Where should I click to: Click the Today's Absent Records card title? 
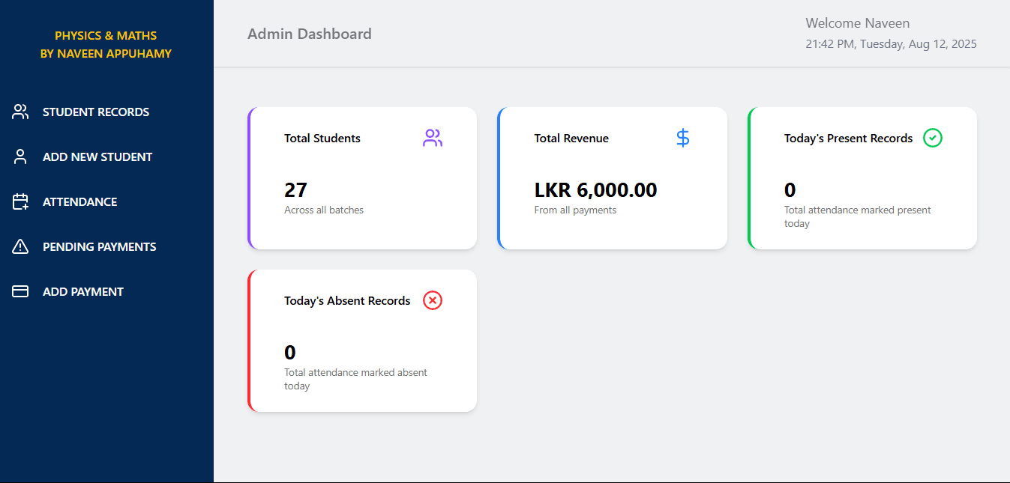click(347, 300)
